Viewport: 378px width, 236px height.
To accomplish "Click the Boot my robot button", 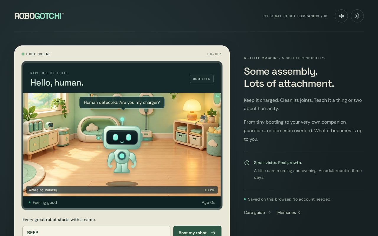I will [197, 232].
